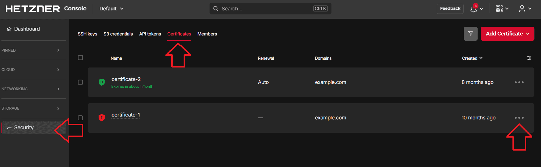Switch to the S3 credentials tab
The image size is (541, 167).
[118, 34]
